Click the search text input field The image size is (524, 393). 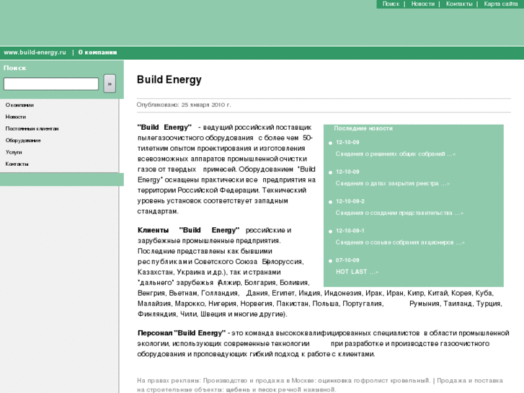pos(51,84)
